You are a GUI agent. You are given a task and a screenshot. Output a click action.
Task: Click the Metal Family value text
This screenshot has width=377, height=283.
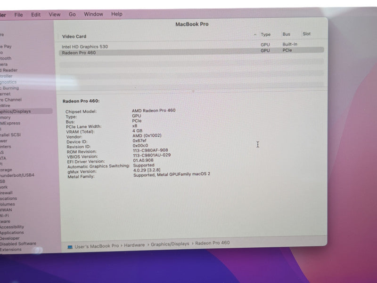click(172, 174)
